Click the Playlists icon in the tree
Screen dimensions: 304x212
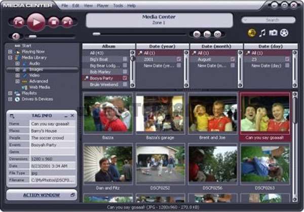point(17,93)
